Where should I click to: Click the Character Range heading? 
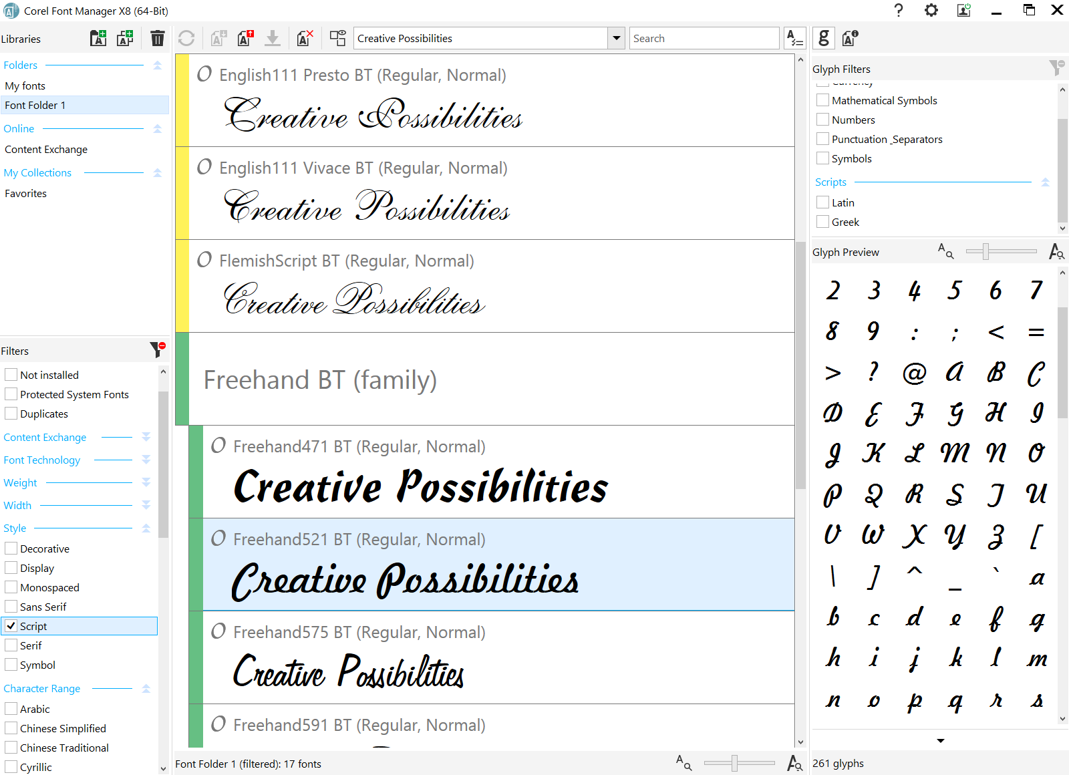point(41,688)
